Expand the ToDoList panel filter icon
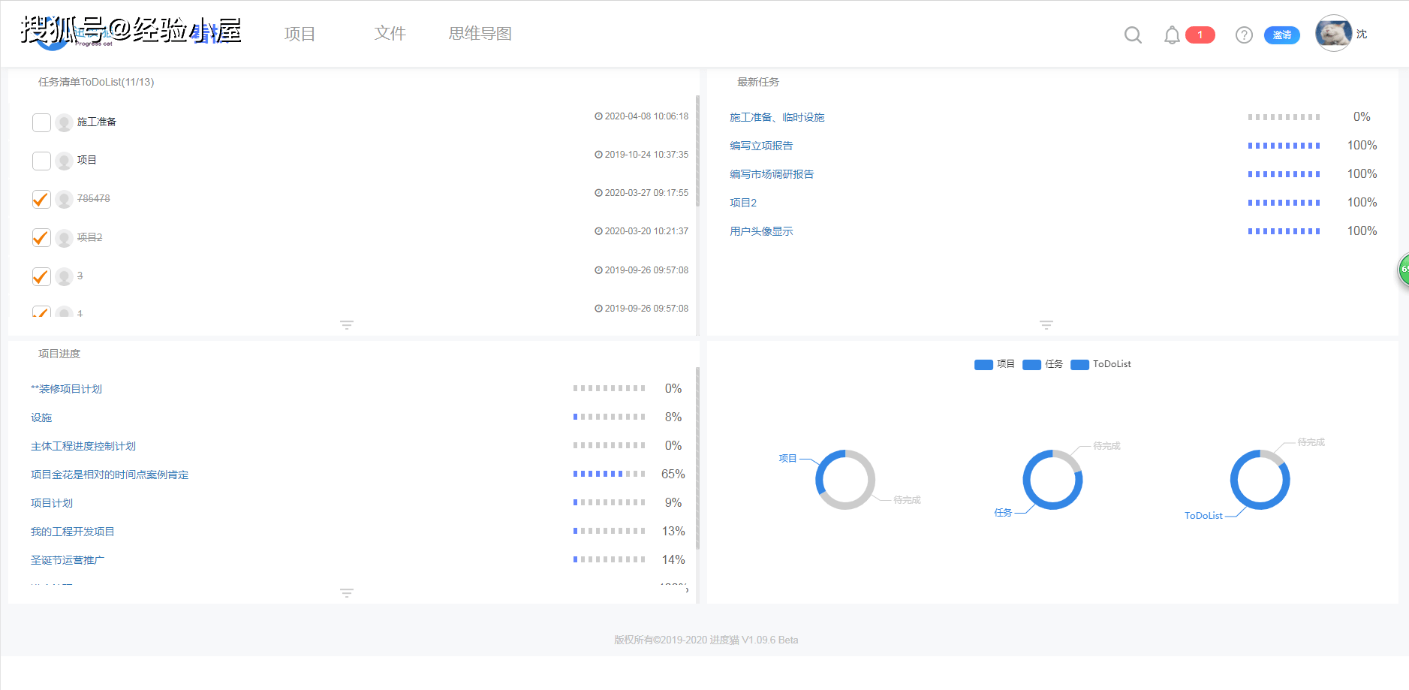Image resolution: width=1409 pixels, height=690 pixels. [x=346, y=325]
